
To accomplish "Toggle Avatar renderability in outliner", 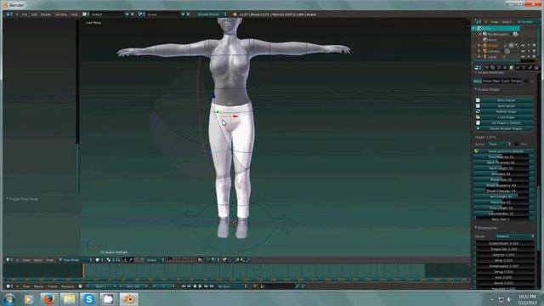I will pos(534,45).
